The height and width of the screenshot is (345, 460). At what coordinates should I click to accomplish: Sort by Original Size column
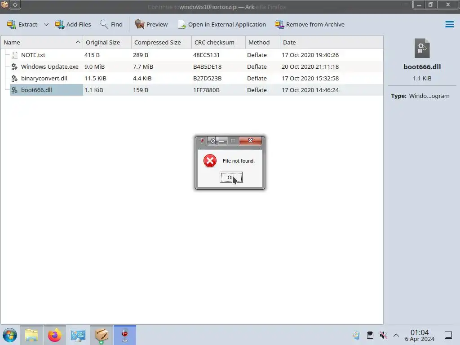[107, 42]
